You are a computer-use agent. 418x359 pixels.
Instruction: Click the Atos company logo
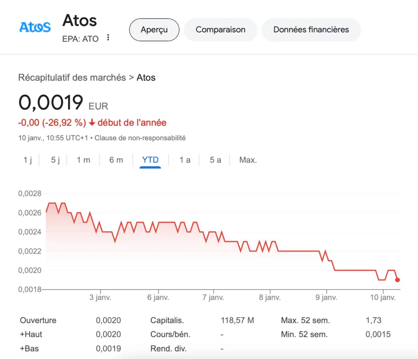(x=34, y=27)
